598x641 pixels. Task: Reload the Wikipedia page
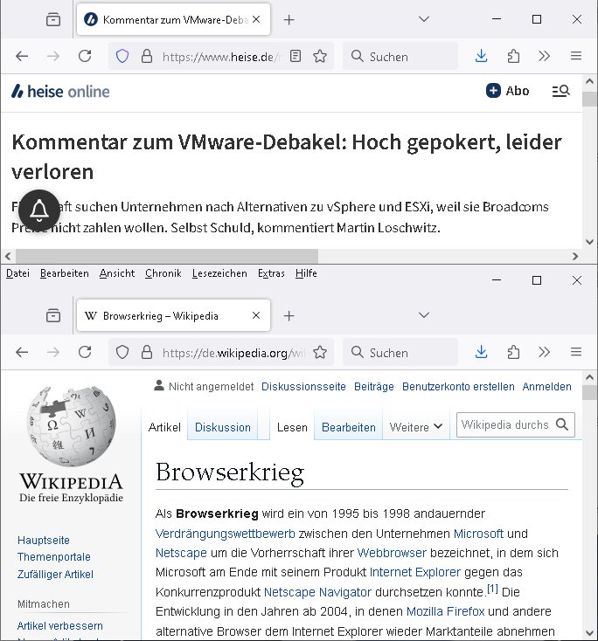(x=85, y=352)
